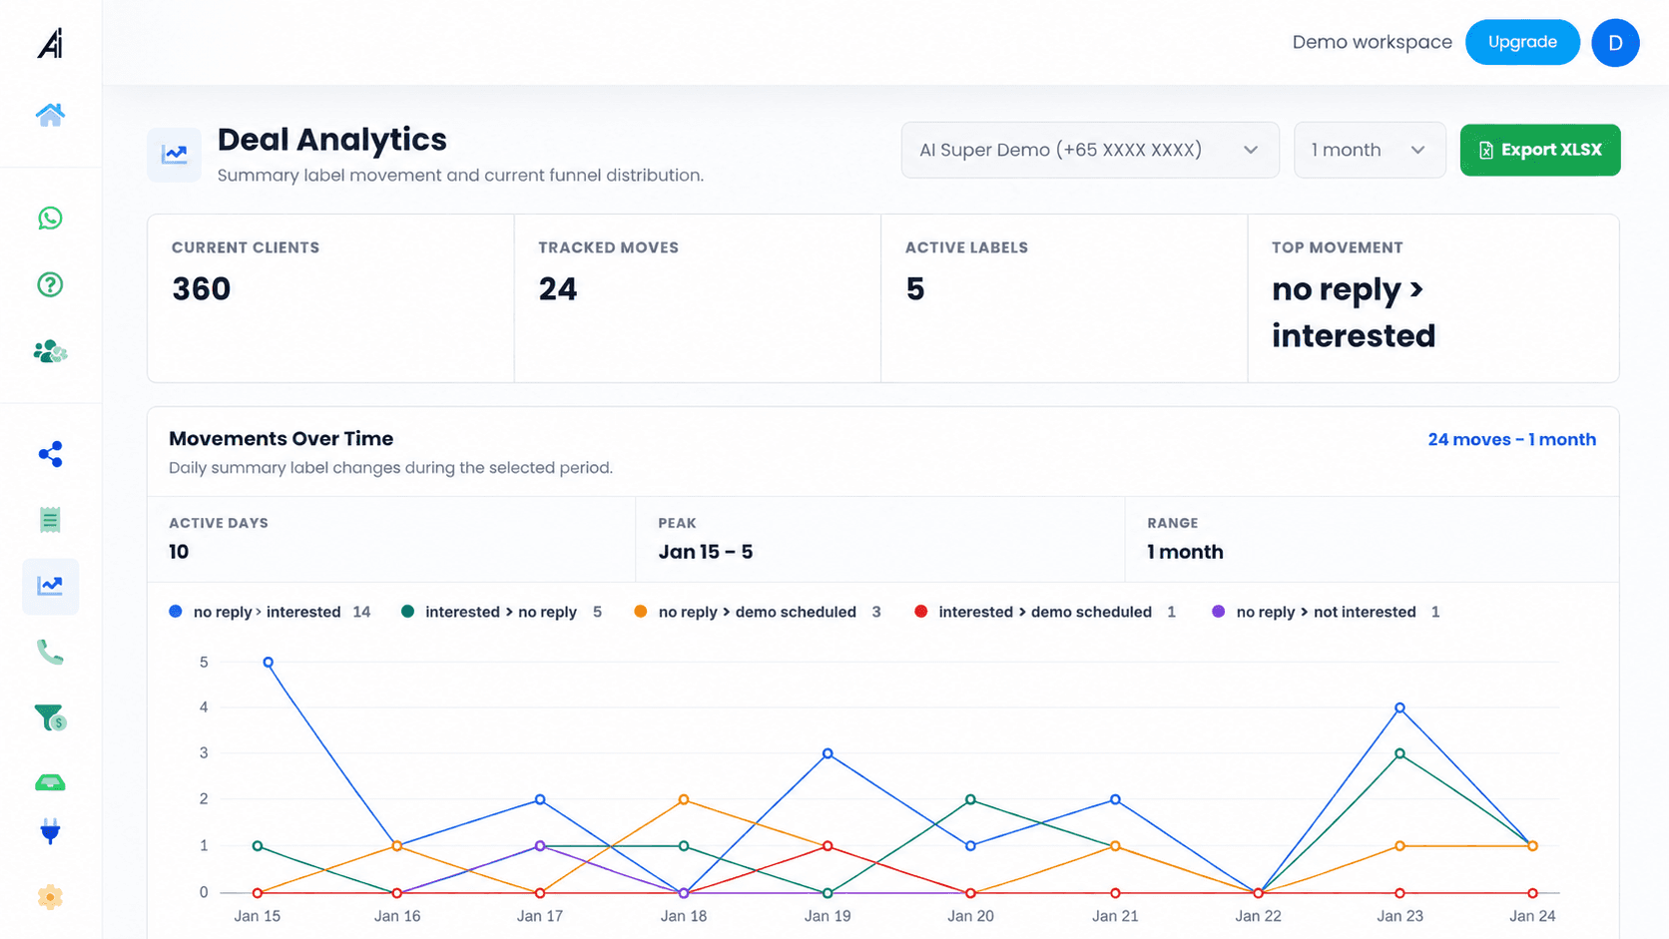The image size is (1669, 939).
Task: Click the Active Labels 5 card
Action: (1064, 298)
